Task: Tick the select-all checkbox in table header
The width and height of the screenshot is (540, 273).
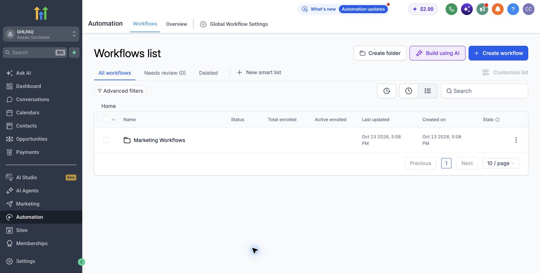Action: (106, 119)
